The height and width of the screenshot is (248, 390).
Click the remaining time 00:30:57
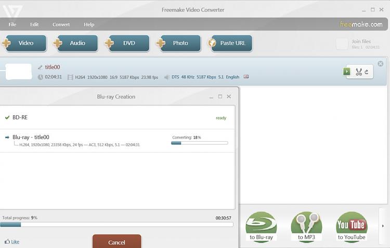[x=223, y=218]
